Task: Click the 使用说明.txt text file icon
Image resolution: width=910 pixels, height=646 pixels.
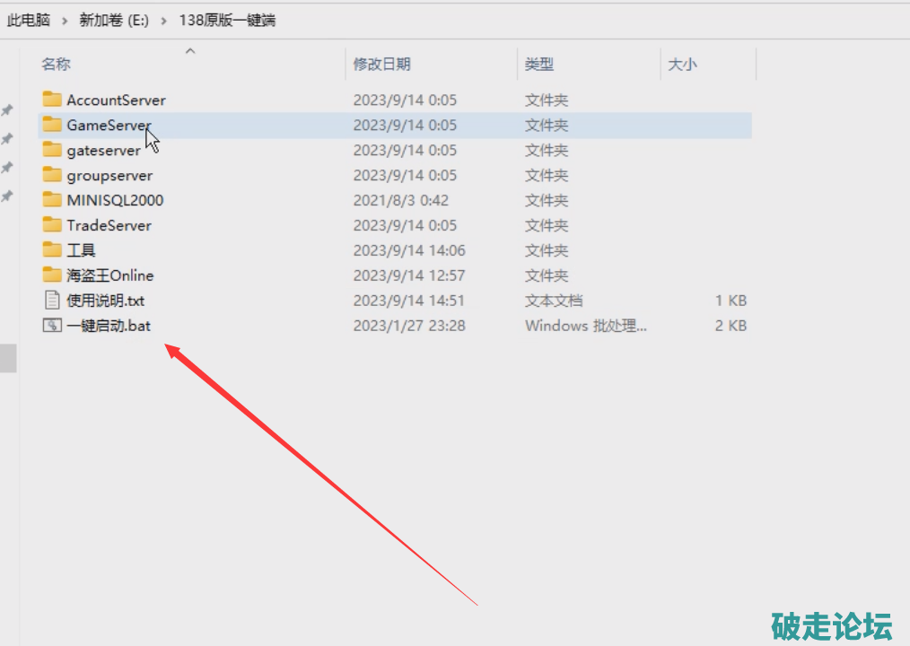Action: [x=52, y=301]
